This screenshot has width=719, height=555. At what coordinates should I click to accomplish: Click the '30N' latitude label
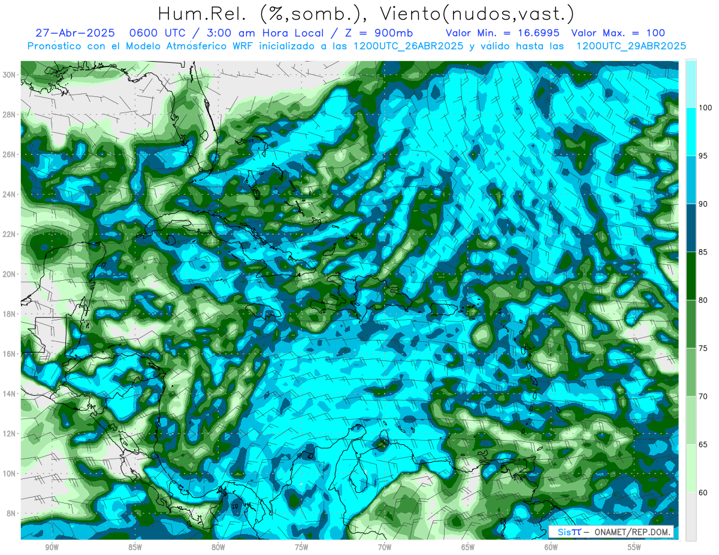[x=10, y=74]
